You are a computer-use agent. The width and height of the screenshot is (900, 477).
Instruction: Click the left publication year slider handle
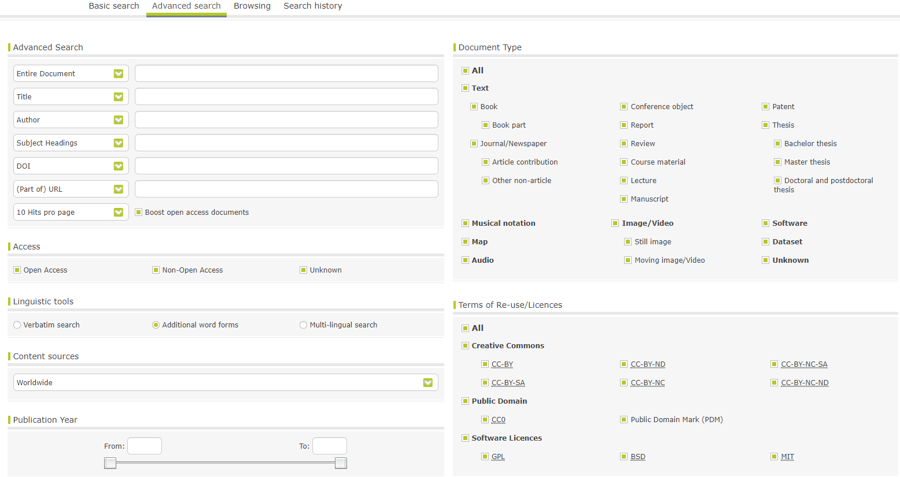pyautogui.click(x=110, y=463)
